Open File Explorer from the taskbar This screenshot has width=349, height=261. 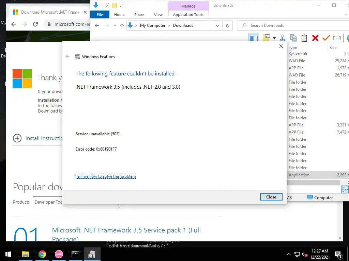25,254
